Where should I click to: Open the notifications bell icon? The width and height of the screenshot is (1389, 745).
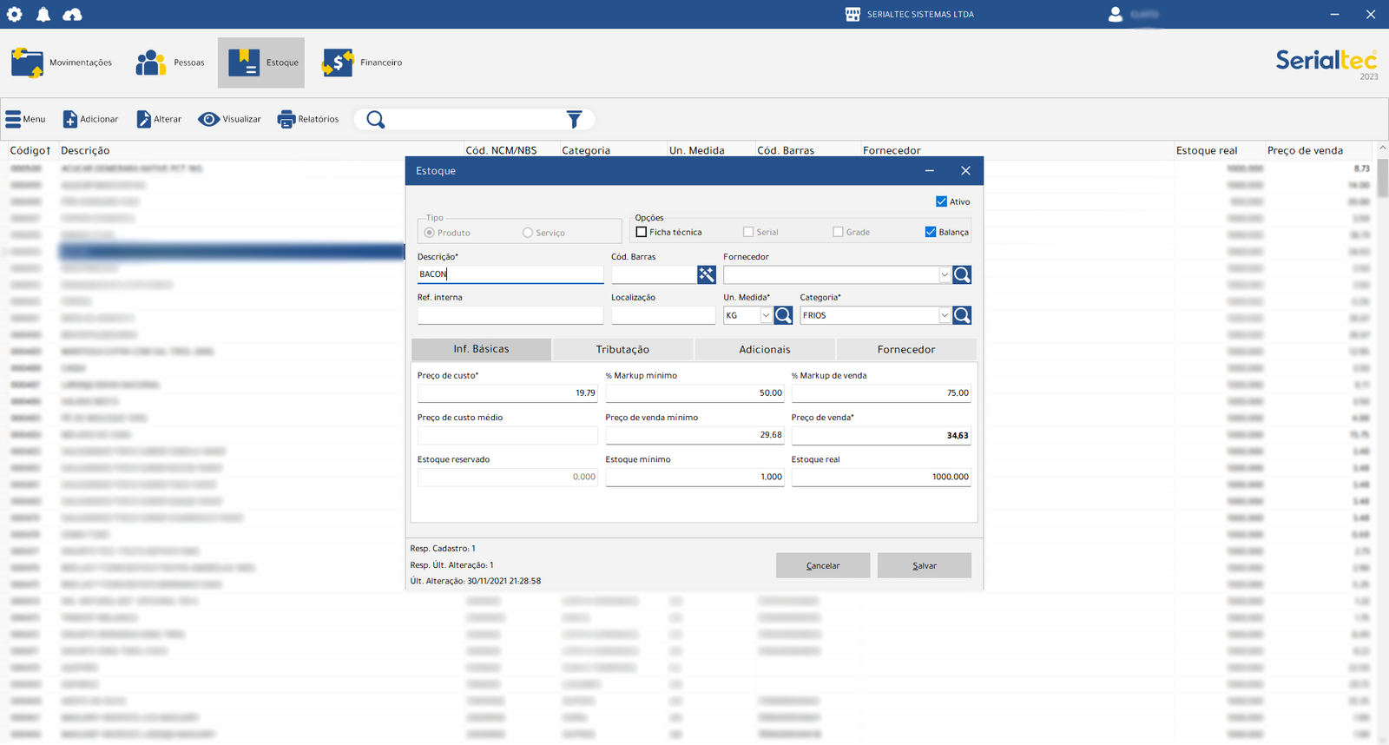click(x=43, y=14)
